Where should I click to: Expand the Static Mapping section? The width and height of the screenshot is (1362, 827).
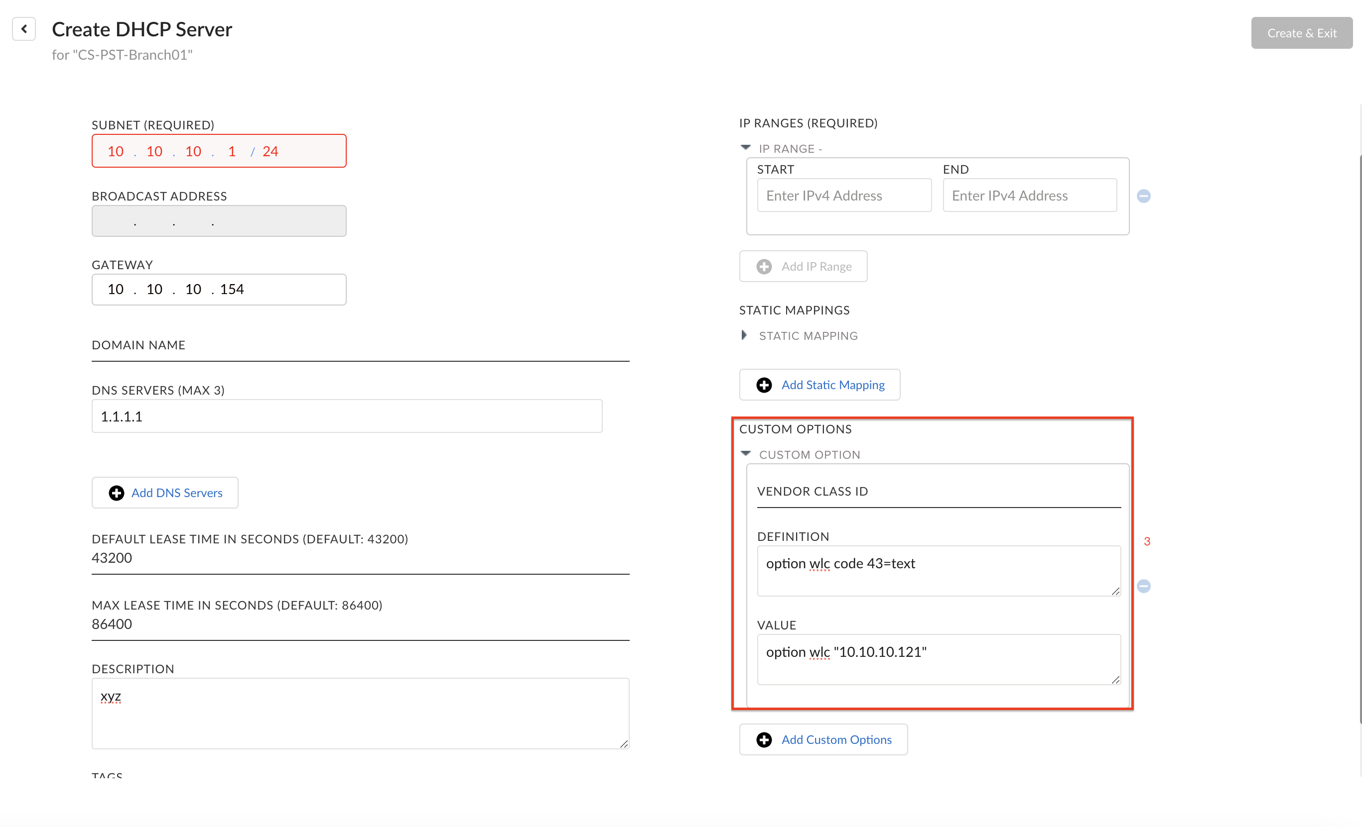coord(744,335)
